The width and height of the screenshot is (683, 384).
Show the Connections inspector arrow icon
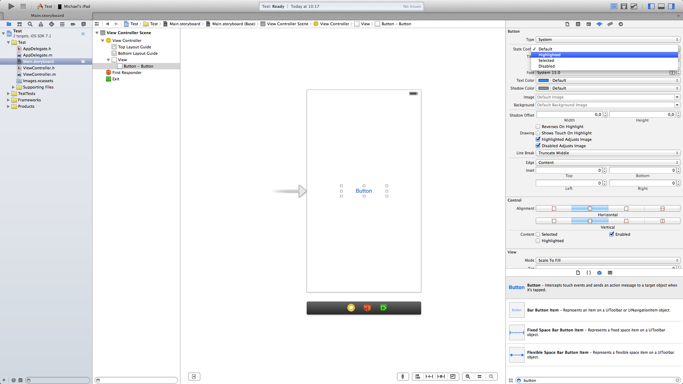(621, 24)
